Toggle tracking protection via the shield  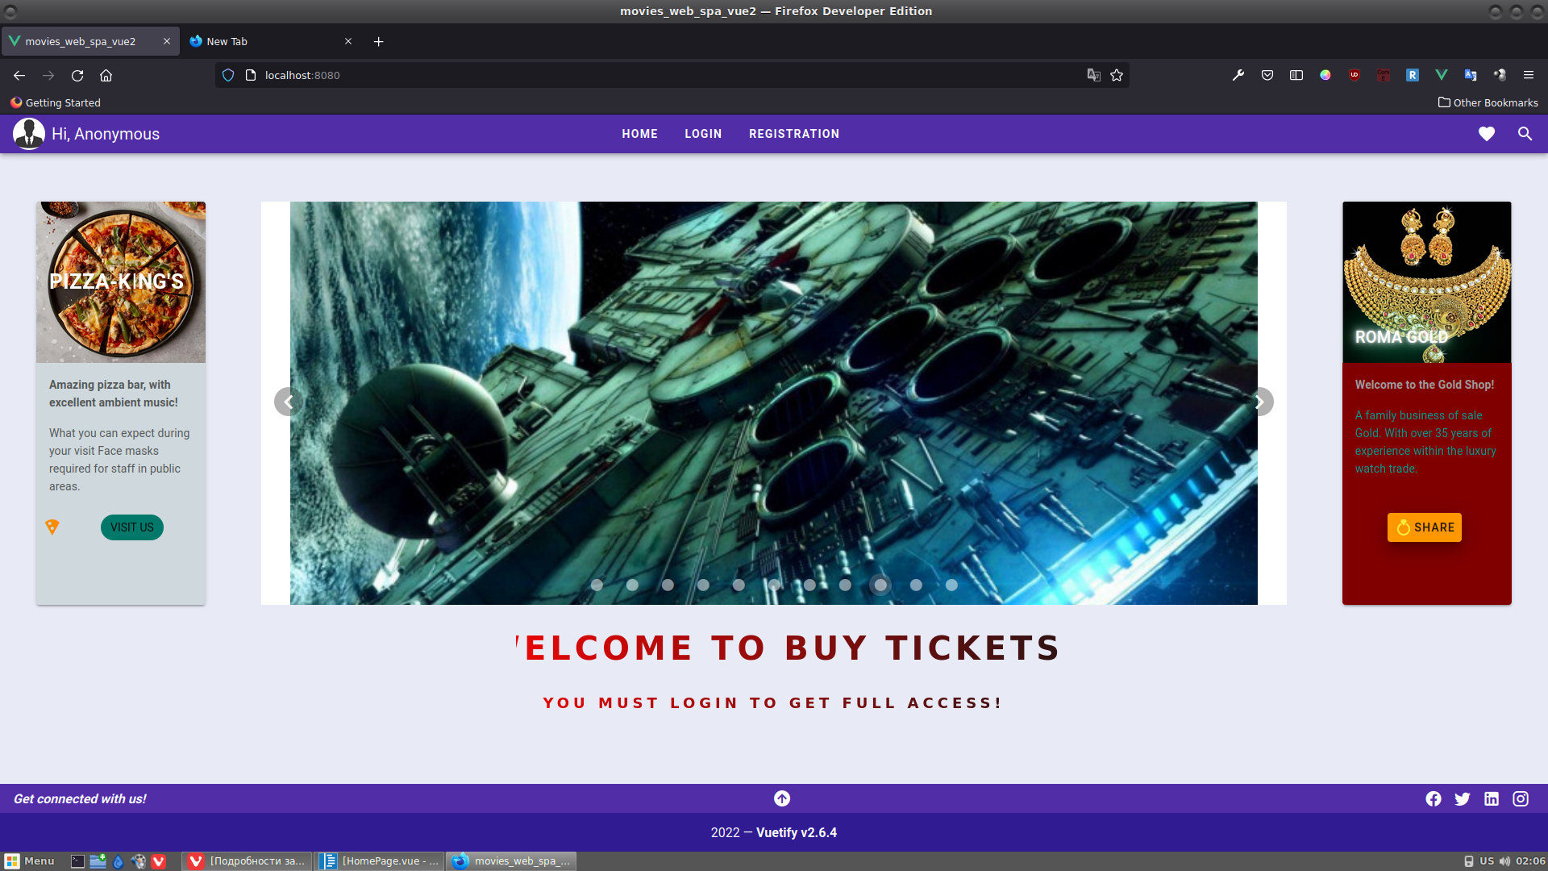click(228, 75)
